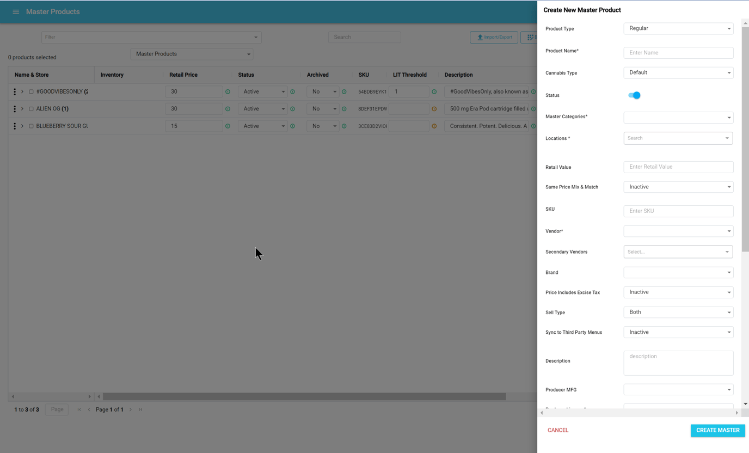This screenshot has width=749, height=453.
Task: Open the Master Categories dropdown
Action: click(678, 117)
